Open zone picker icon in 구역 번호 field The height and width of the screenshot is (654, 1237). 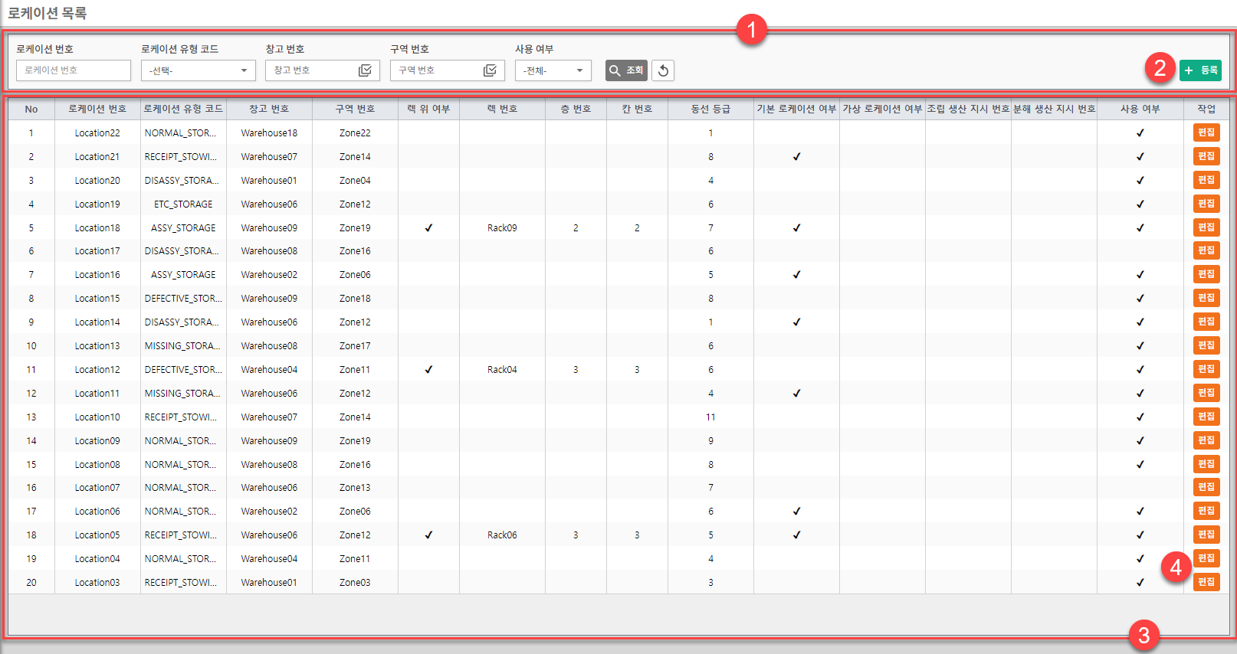(x=491, y=70)
